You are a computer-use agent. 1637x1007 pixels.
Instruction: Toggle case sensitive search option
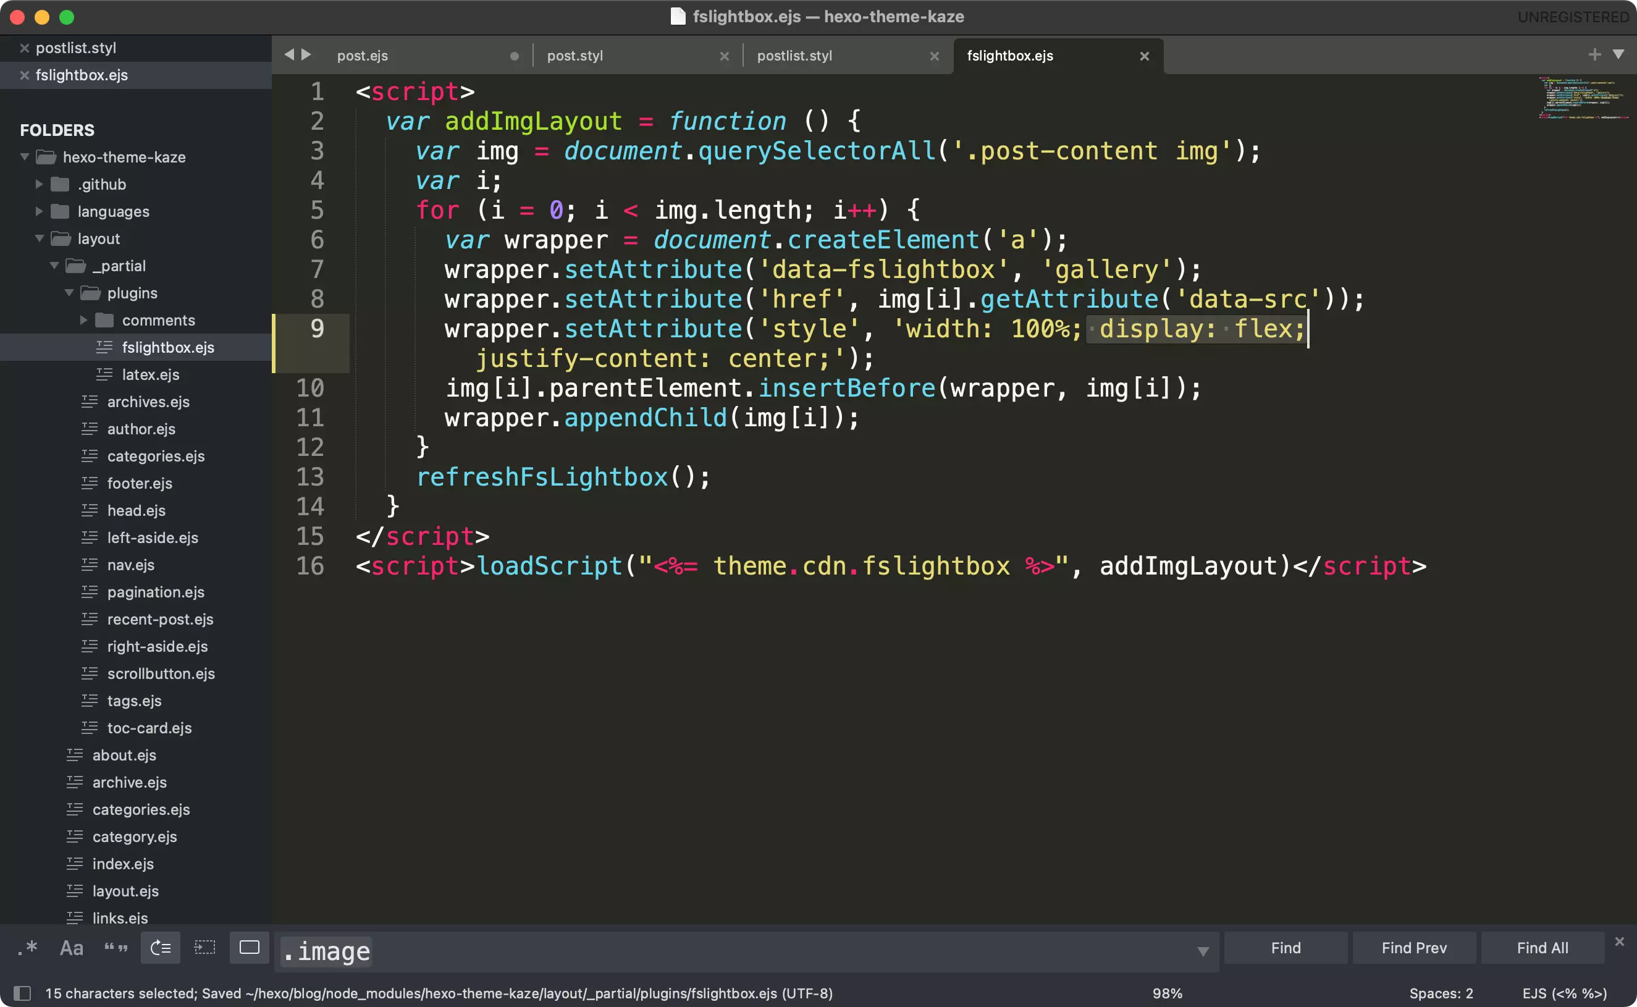point(71,948)
